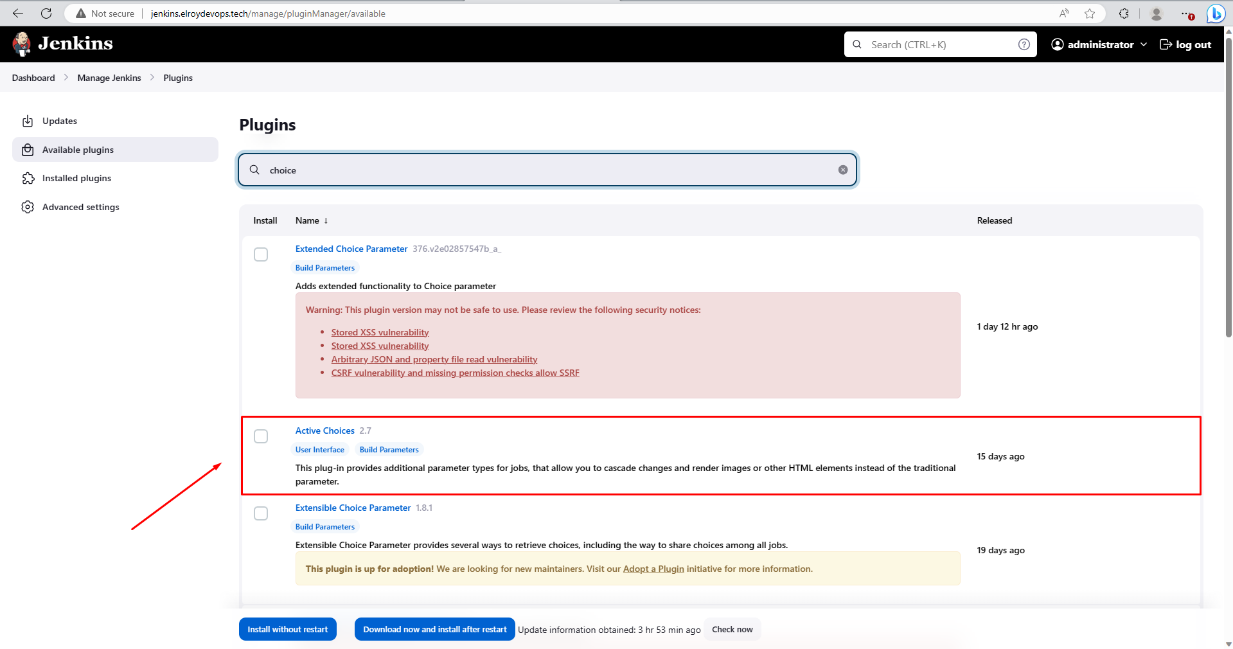Open the Extensible Choice Parameter plugin link
The height and width of the screenshot is (649, 1233).
pos(353,508)
